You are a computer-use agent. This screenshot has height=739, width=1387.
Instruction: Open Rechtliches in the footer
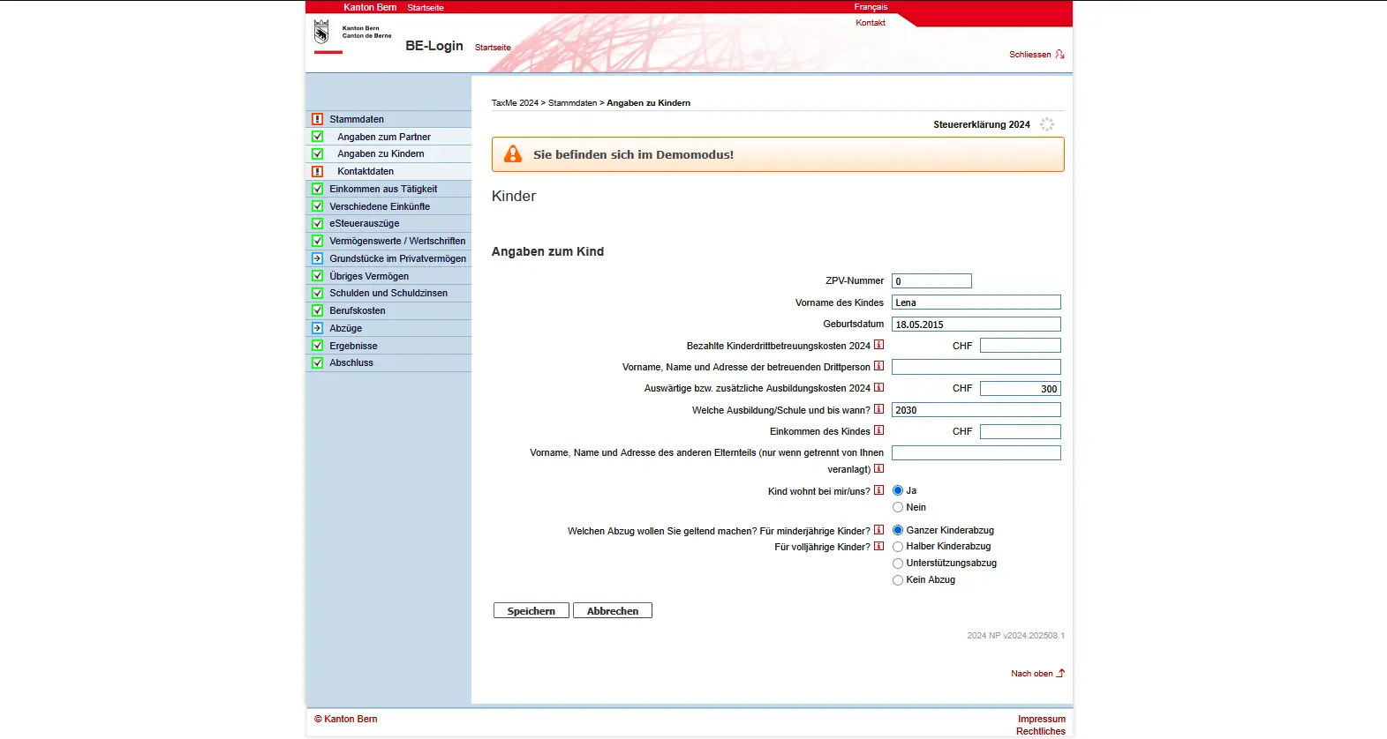tap(1041, 731)
